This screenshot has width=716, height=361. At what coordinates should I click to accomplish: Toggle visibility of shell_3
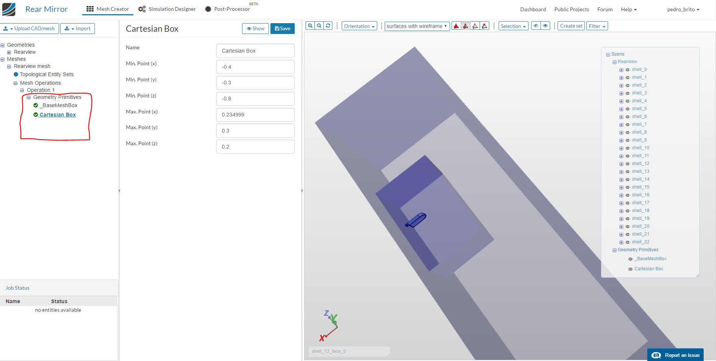tap(628, 93)
